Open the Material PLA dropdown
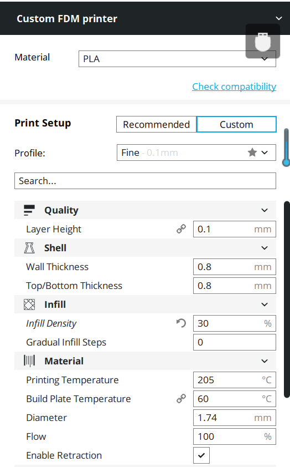 (x=178, y=59)
